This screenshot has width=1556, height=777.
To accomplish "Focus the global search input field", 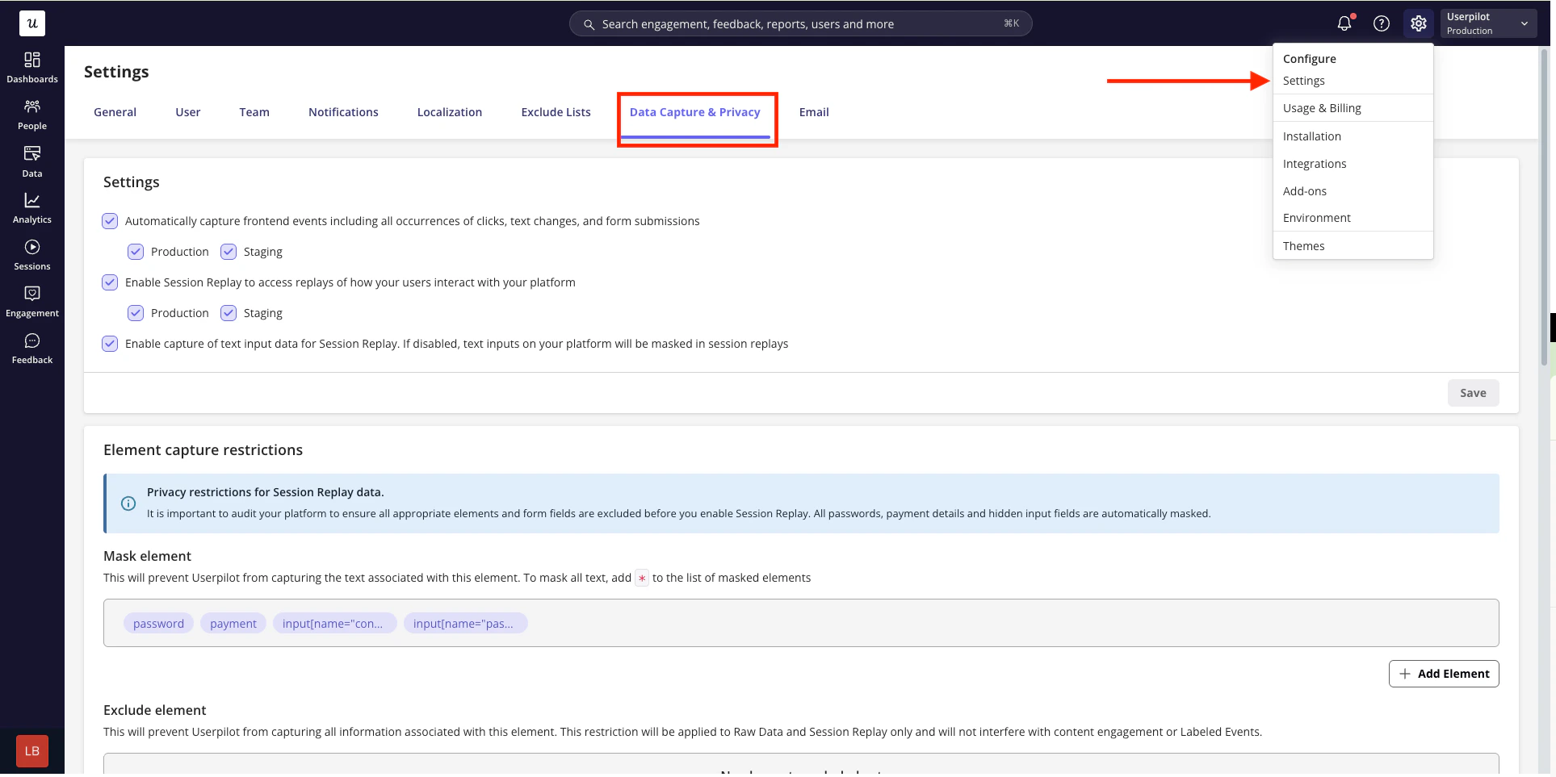I will [x=801, y=24].
